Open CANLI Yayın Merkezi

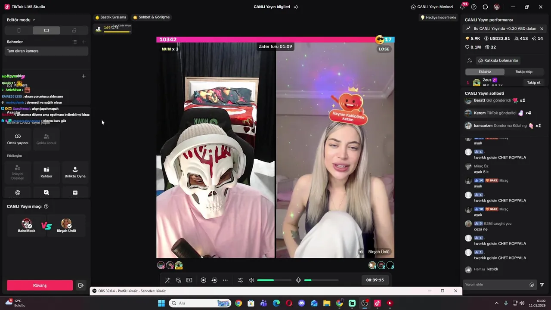[x=432, y=7]
